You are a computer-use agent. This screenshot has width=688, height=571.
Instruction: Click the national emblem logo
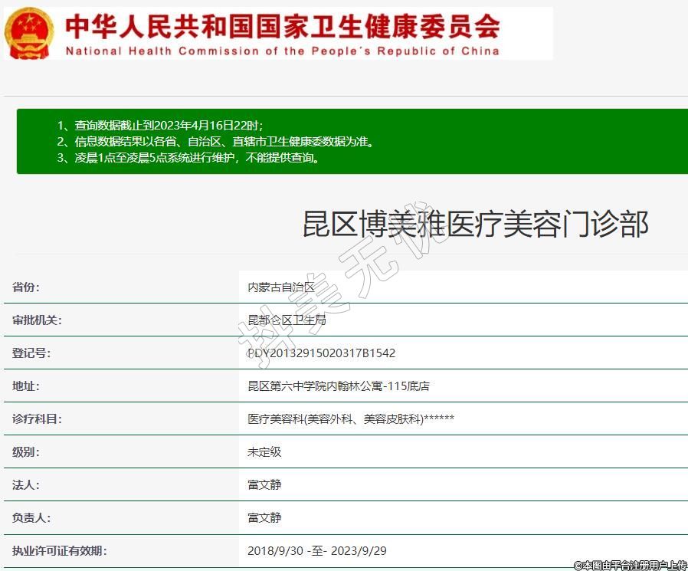coord(30,34)
